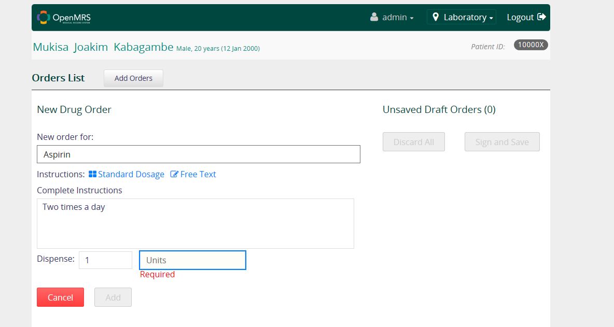Click the Units input field
The height and width of the screenshot is (327, 614).
click(193, 260)
